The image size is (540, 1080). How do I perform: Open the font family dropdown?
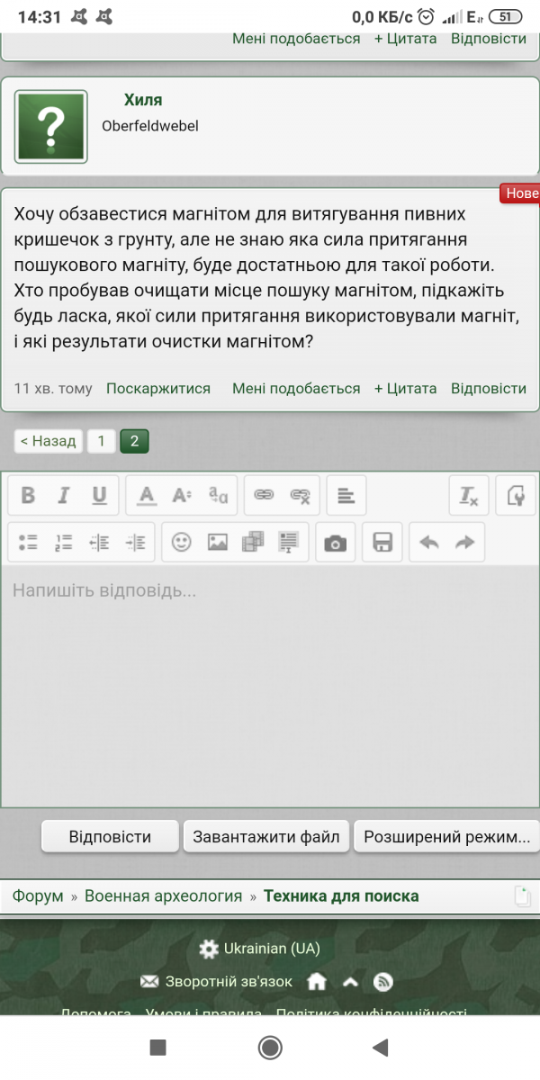click(x=219, y=496)
